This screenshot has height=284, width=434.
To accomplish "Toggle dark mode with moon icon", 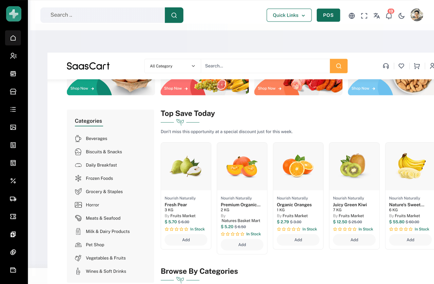I will (401, 16).
